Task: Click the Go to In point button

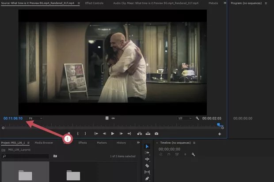Action: click(96, 134)
